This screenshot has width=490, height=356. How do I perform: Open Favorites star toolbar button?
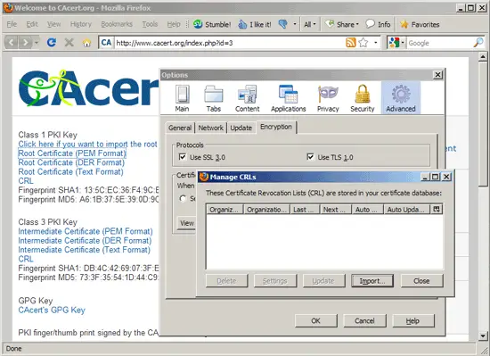click(x=420, y=24)
